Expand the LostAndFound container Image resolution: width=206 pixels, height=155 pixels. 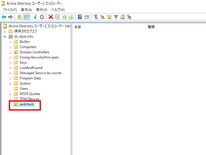tap(10, 68)
